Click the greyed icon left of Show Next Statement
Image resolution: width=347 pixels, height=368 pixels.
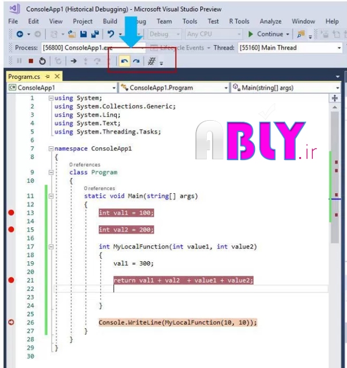point(58,61)
